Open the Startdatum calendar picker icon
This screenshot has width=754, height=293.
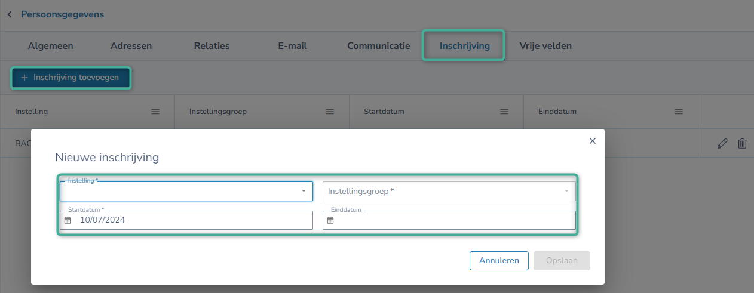pos(68,220)
